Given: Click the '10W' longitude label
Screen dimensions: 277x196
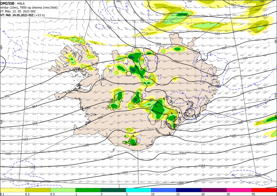Looking at the screenshot, I should [x=262, y=1].
